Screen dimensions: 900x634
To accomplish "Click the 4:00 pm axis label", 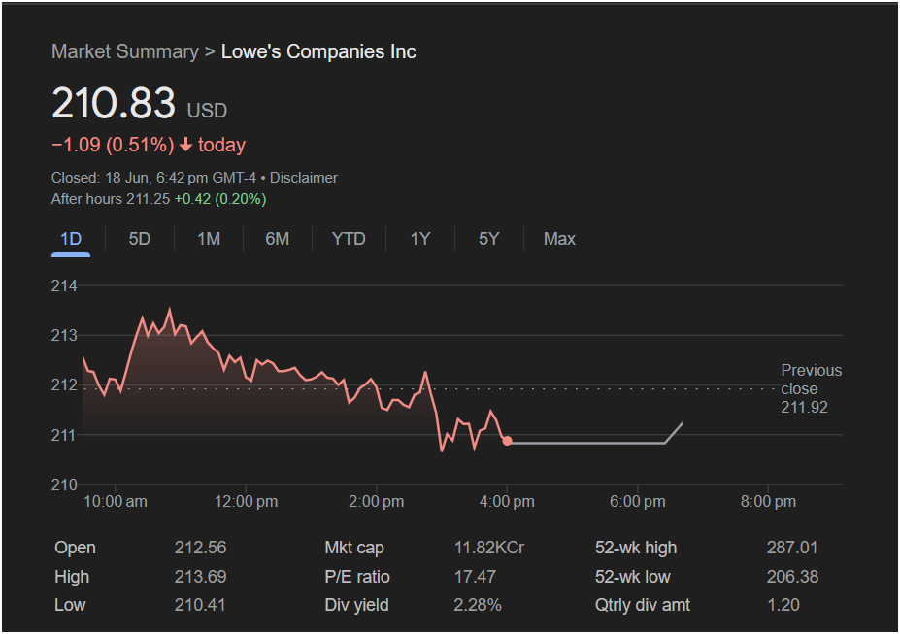I will 507,501.
